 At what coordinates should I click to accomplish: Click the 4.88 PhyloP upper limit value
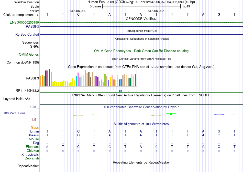pos(33,107)
